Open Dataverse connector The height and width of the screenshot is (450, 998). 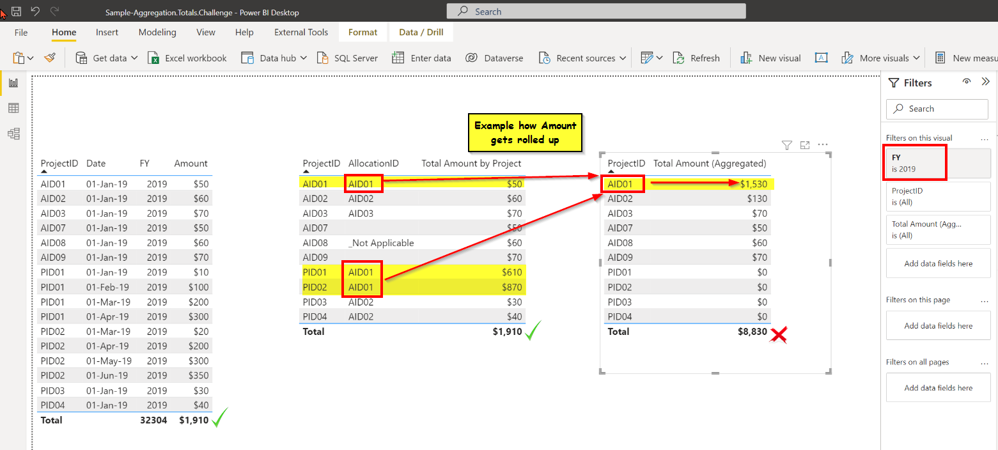coord(494,58)
